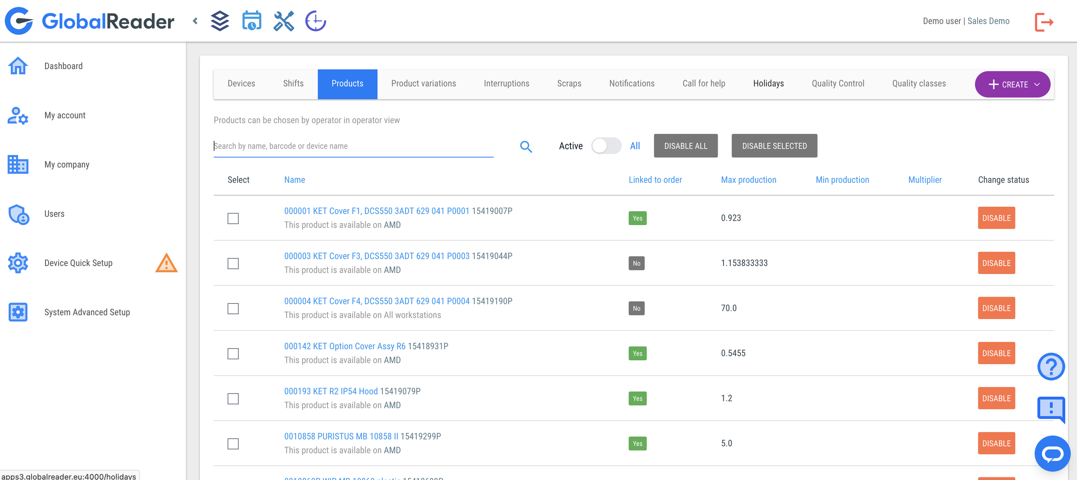Screen dimensions: 1077x480
Task: Click the red logout icon
Action: tap(1044, 22)
